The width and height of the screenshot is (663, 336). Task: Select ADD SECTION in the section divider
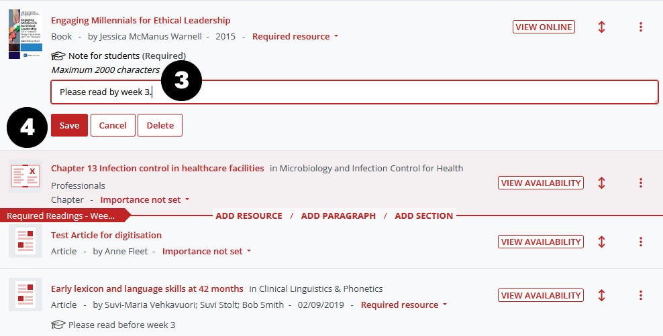(x=423, y=216)
